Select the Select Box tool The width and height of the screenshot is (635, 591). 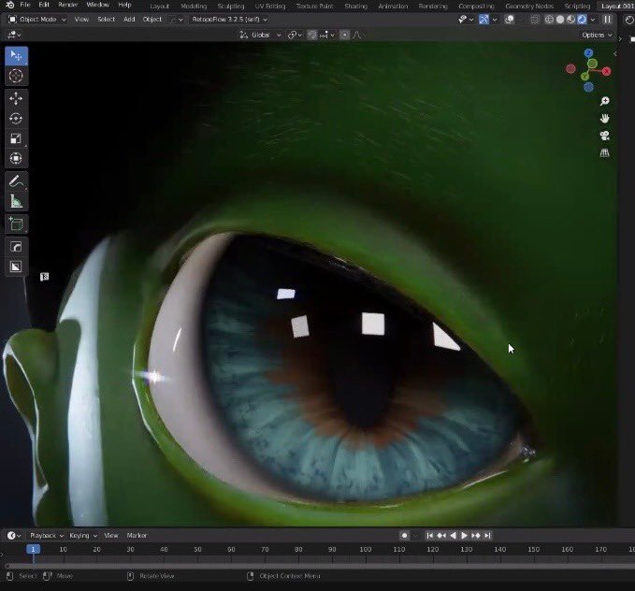(x=16, y=55)
